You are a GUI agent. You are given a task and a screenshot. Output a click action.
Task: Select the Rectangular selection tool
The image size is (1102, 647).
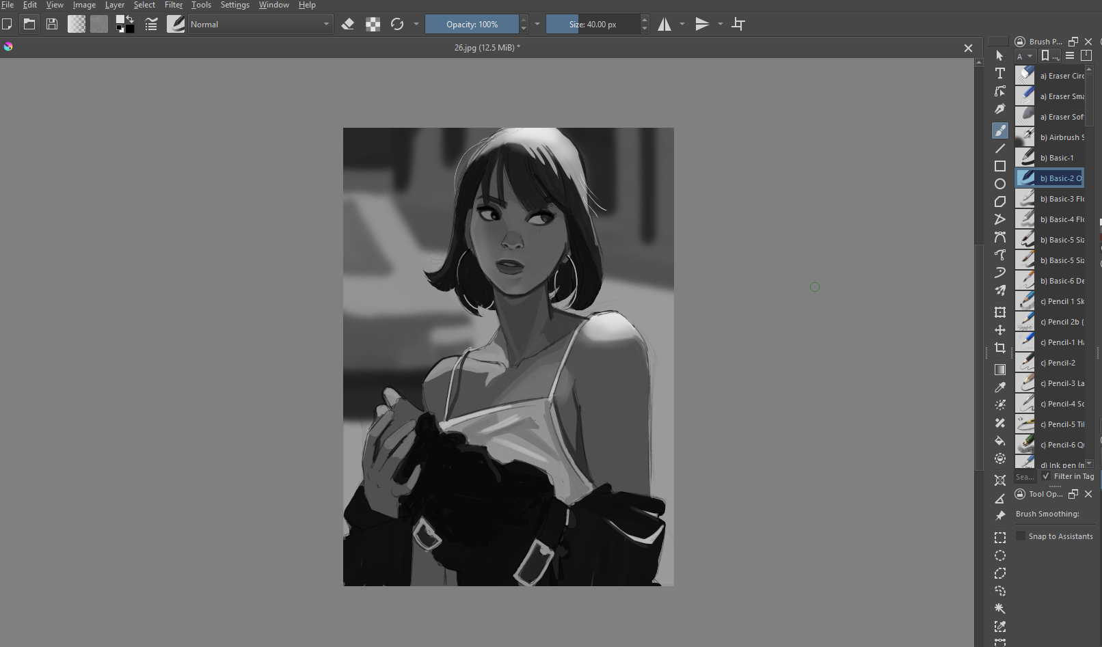(999, 538)
